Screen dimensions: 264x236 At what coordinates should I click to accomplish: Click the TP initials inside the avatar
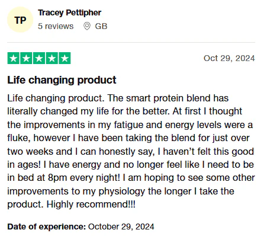[20, 20]
